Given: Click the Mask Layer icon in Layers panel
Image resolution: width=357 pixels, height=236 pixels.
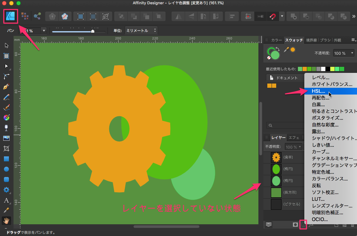Looking at the screenshot, I should [295, 225].
